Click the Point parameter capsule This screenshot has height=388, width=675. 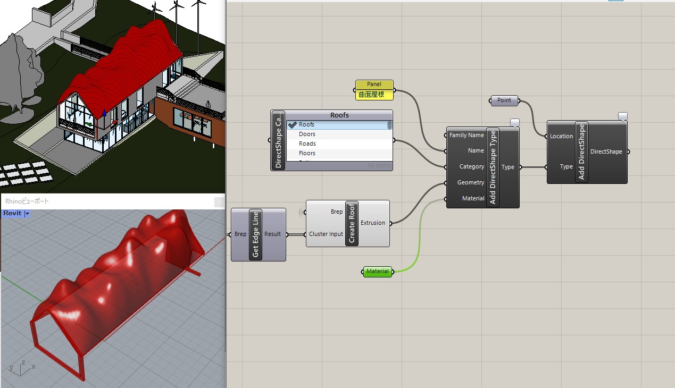pos(503,100)
